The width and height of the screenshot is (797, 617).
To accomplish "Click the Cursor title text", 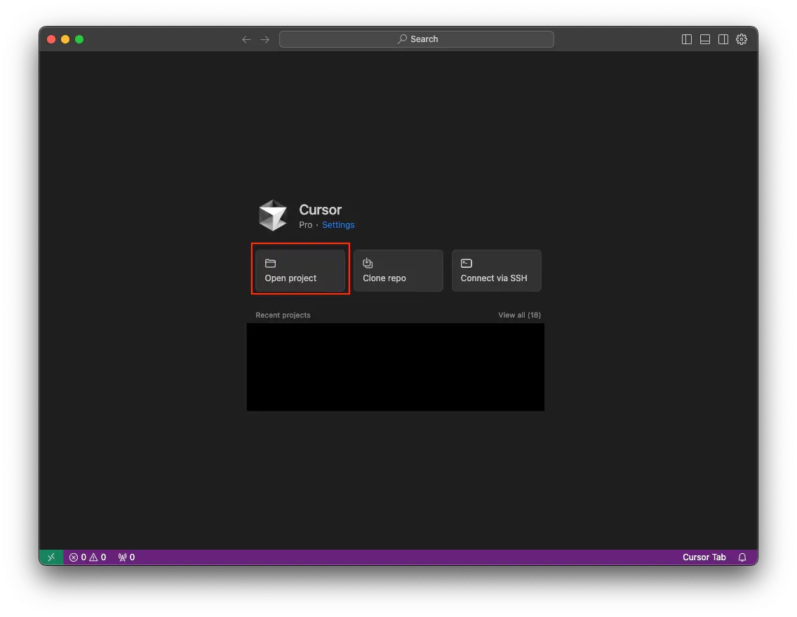I will pos(320,210).
